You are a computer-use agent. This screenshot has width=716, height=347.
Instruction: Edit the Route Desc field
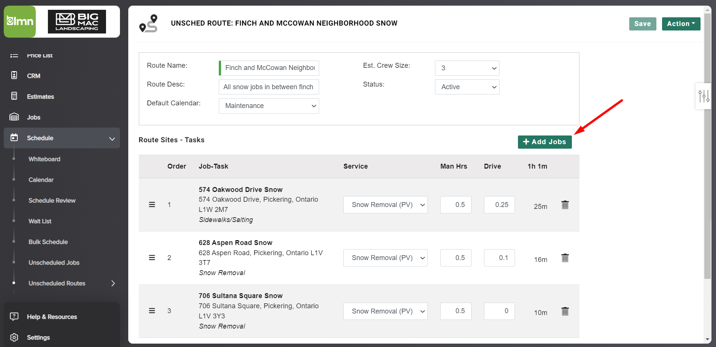(x=269, y=87)
